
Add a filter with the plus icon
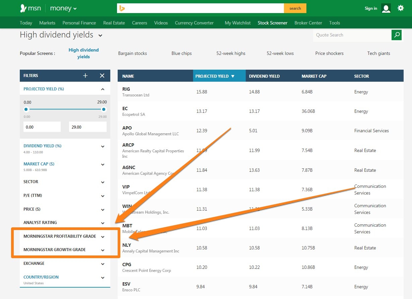[85, 76]
